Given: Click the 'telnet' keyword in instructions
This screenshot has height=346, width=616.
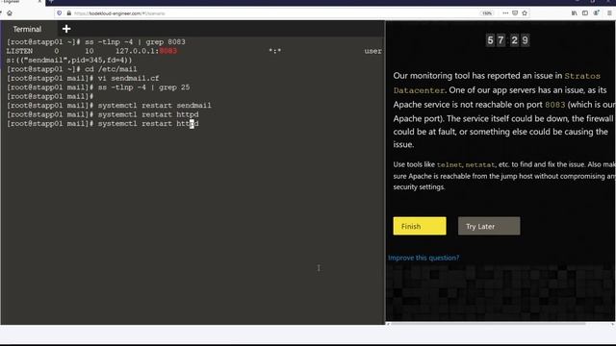Looking at the screenshot, I should (449, 164).
